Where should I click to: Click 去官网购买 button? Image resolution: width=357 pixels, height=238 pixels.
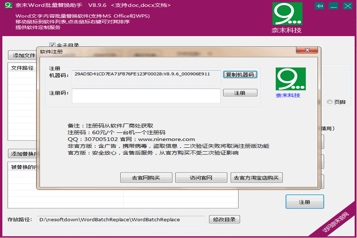(x=146, y=178)
